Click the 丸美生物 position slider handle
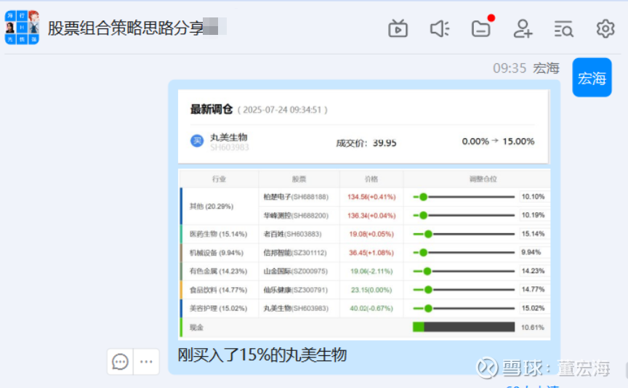Viewport: 628px width, 388px height. (x=428, y=308)
